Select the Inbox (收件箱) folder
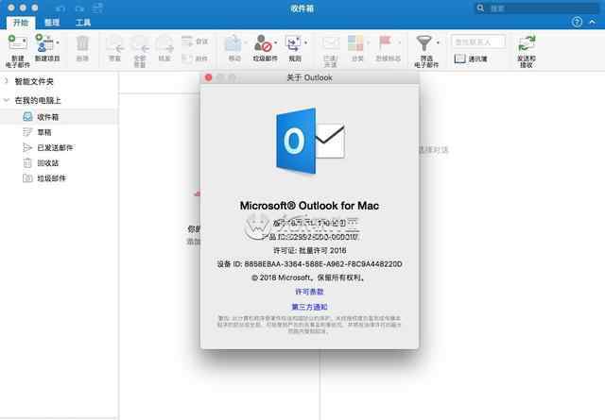This screenshot has width=605, height=420. [59, 117]
